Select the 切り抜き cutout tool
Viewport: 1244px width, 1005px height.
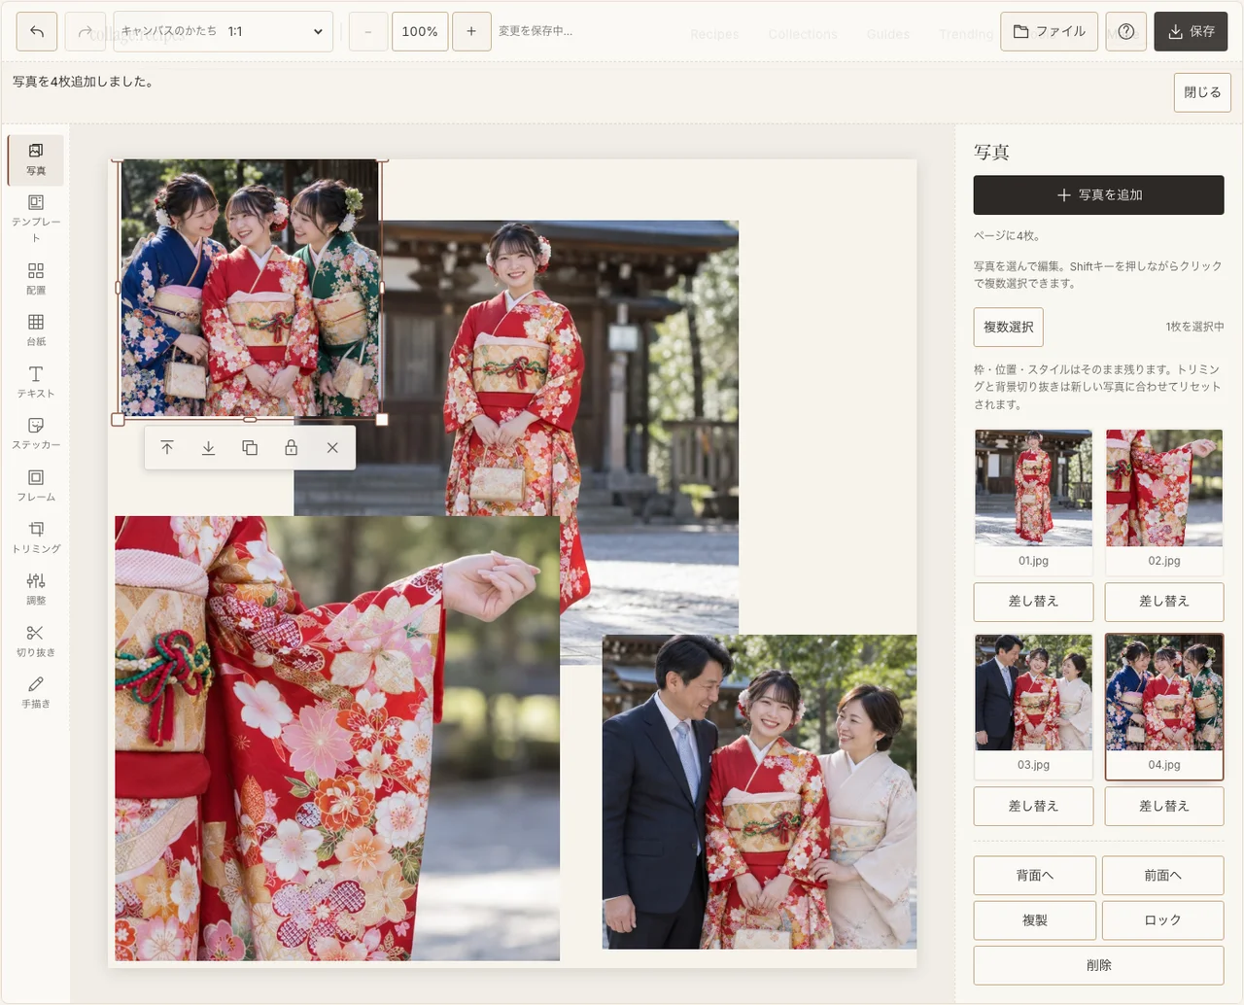36,640
